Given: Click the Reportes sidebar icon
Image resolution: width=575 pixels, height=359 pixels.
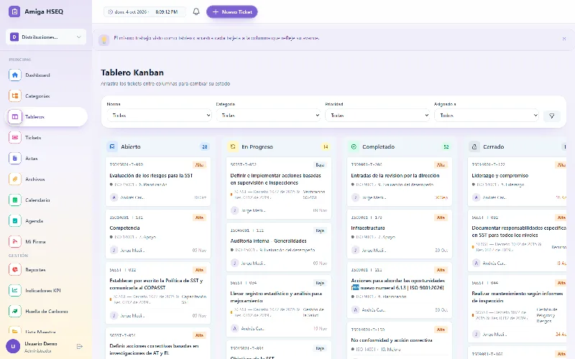Looking at the screenshot, I should 15,270.
